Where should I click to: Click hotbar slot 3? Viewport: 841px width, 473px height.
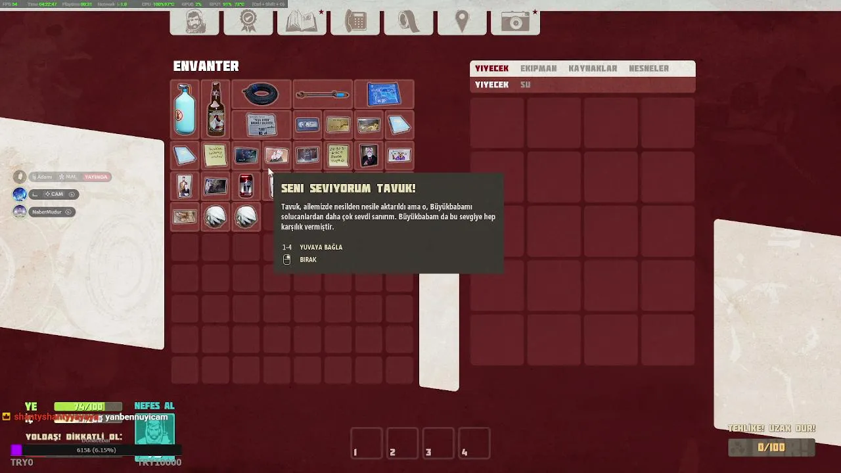point(438,443)
